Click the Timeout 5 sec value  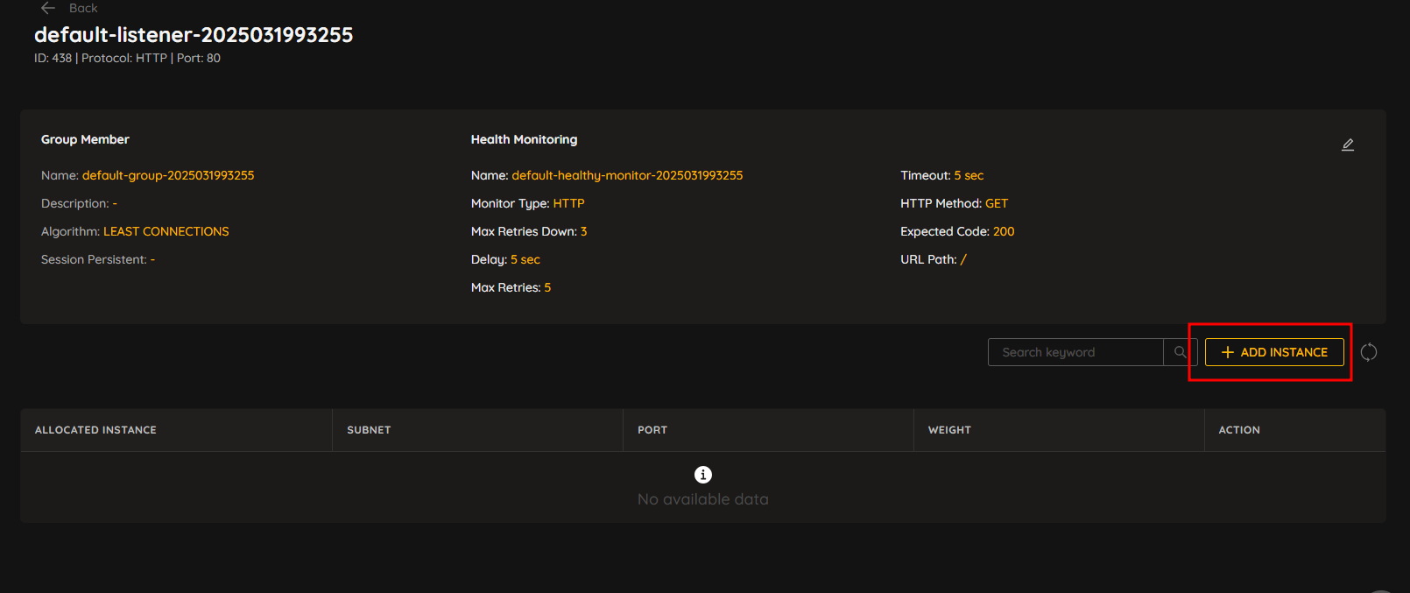tap(969, 175)
